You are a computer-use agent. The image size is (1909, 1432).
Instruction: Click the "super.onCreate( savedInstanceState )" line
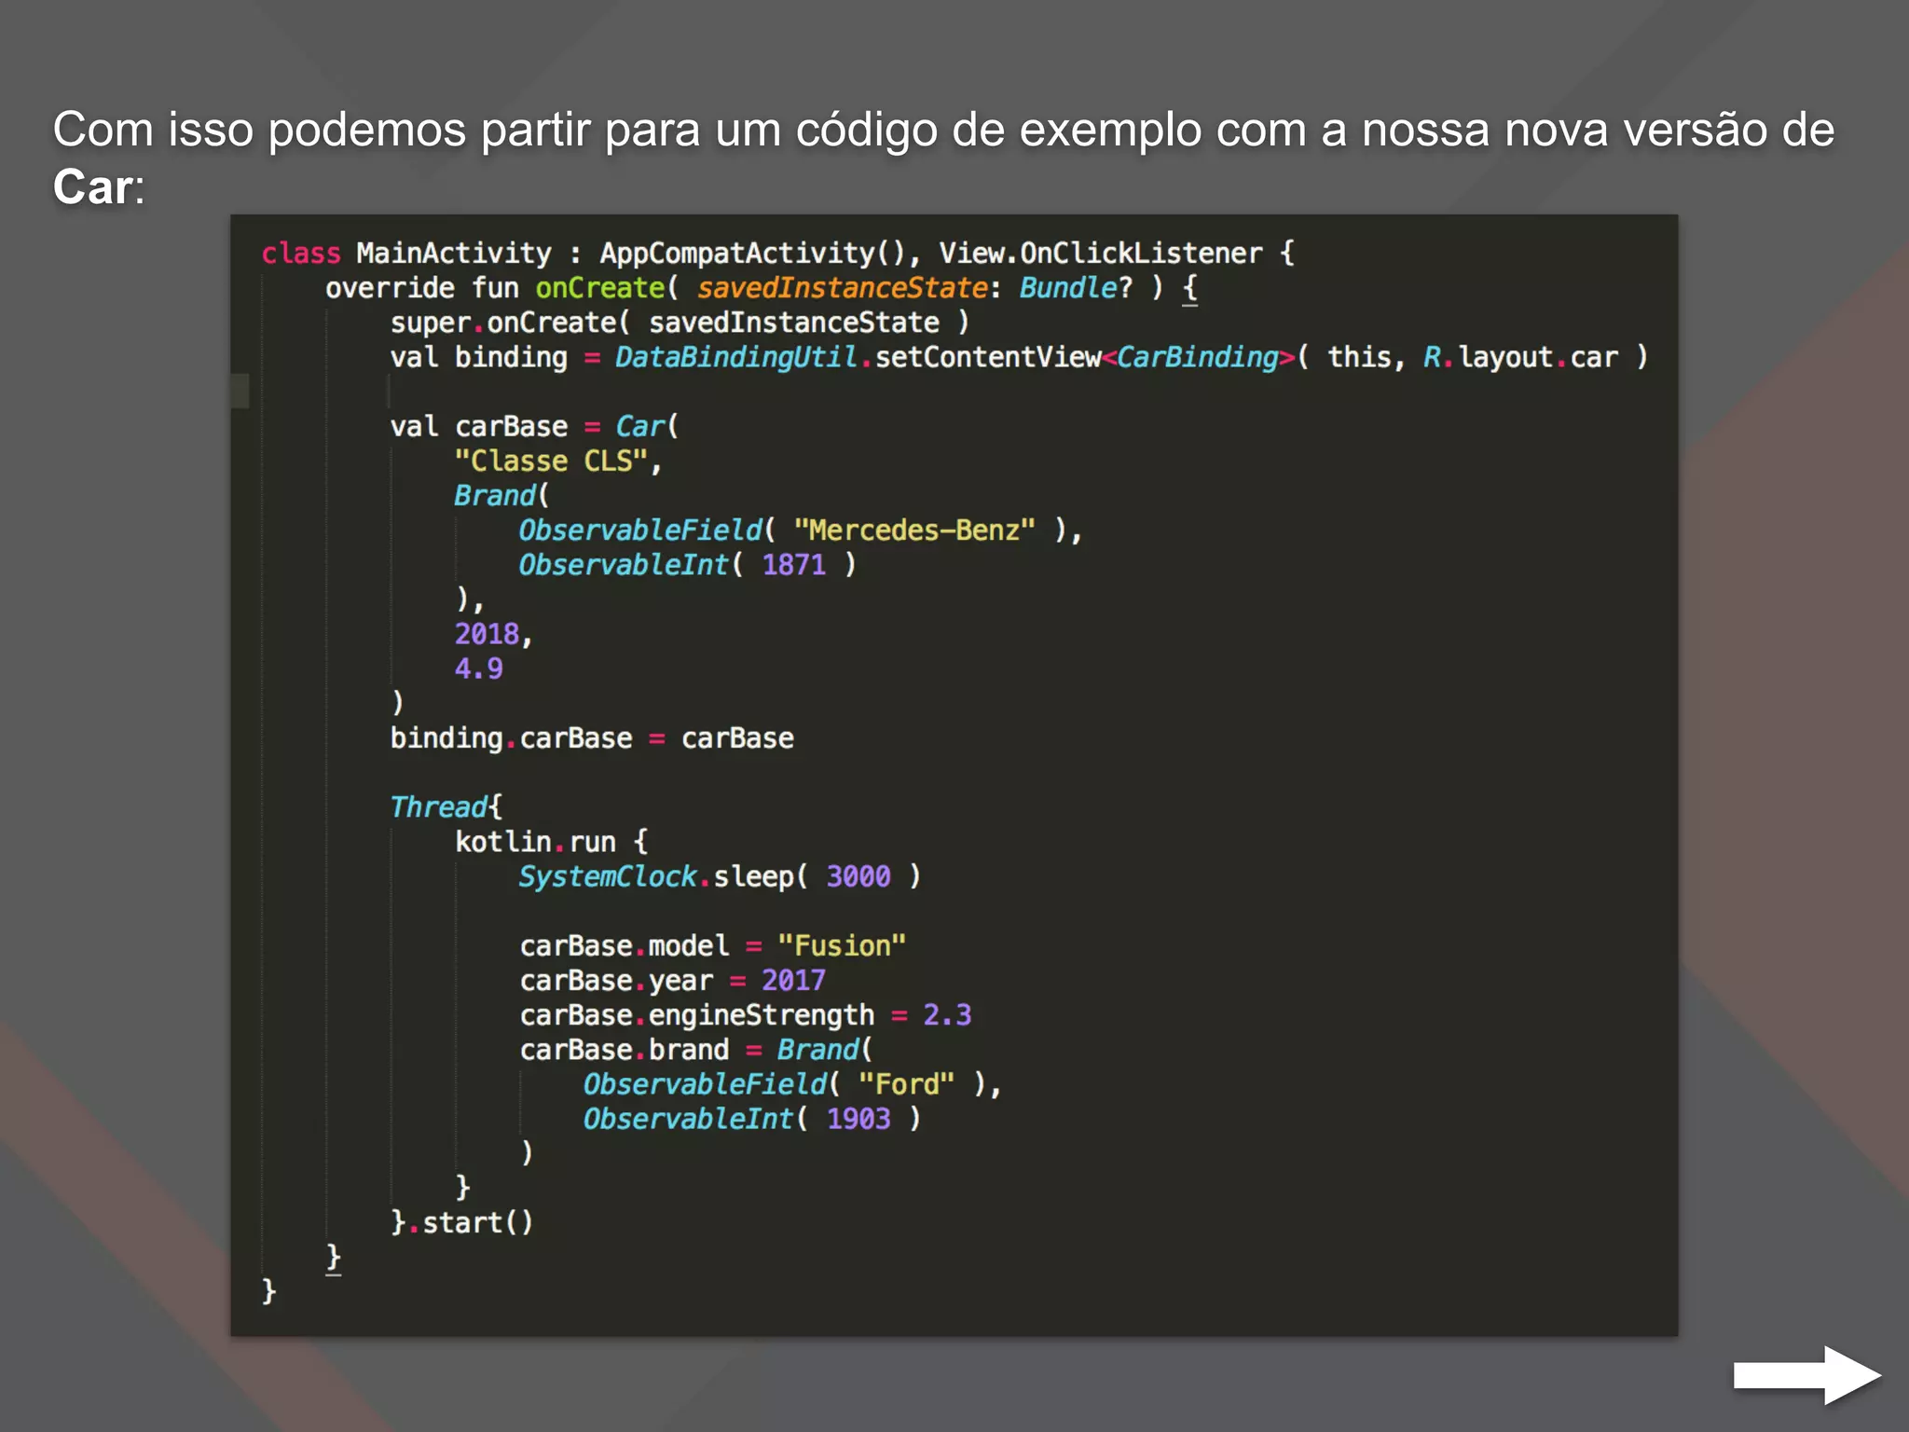point(680,323)
